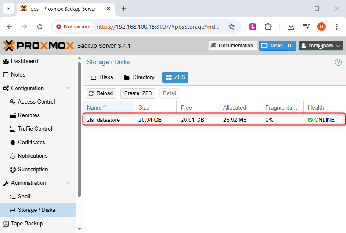Click the Access Control key icon
This screenshot has height=233, width=346.
[x=13, y=102]
